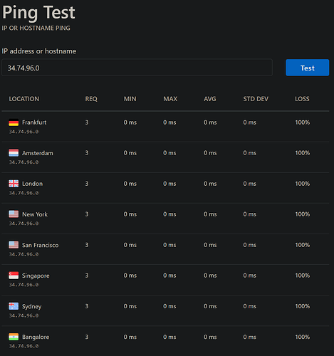This screenshot has height=356, width=334.
Task: Click the LOSS column header
Action: coord(302,99)
